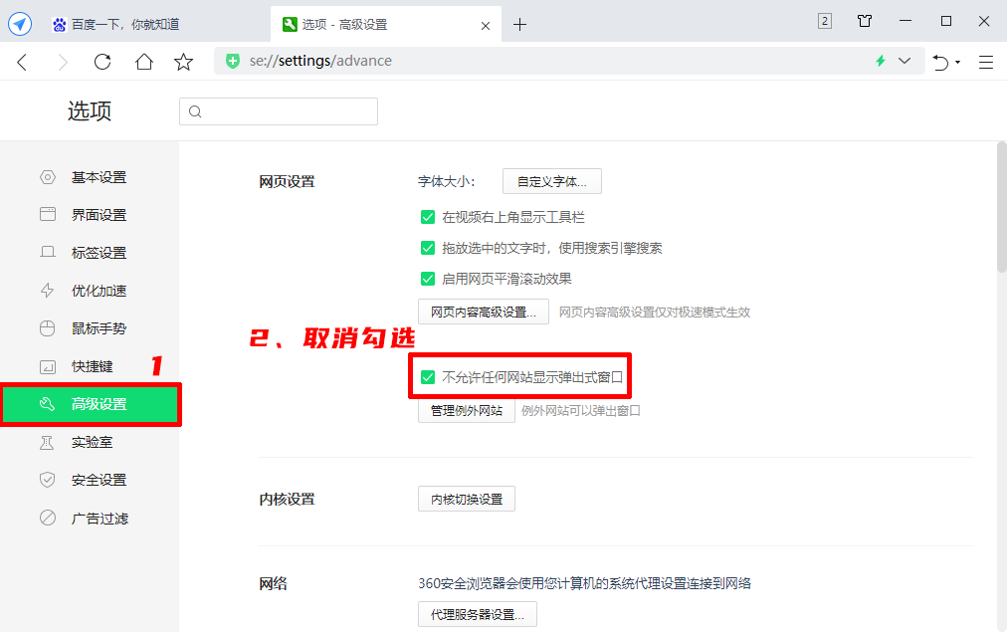
Task: Go to the home page icon
Action: [144, 62]
